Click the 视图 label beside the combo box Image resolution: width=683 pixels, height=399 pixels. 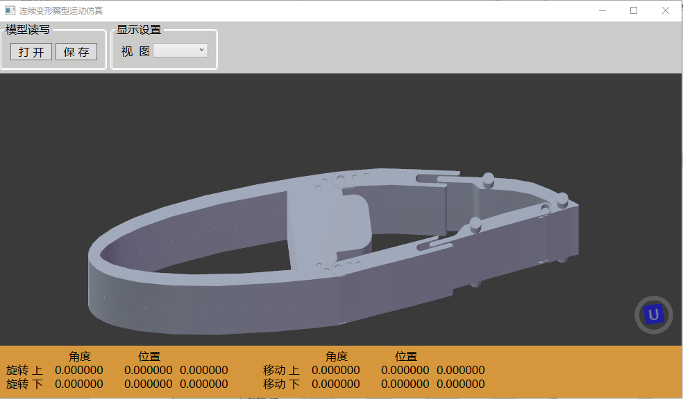click(135, 51)
